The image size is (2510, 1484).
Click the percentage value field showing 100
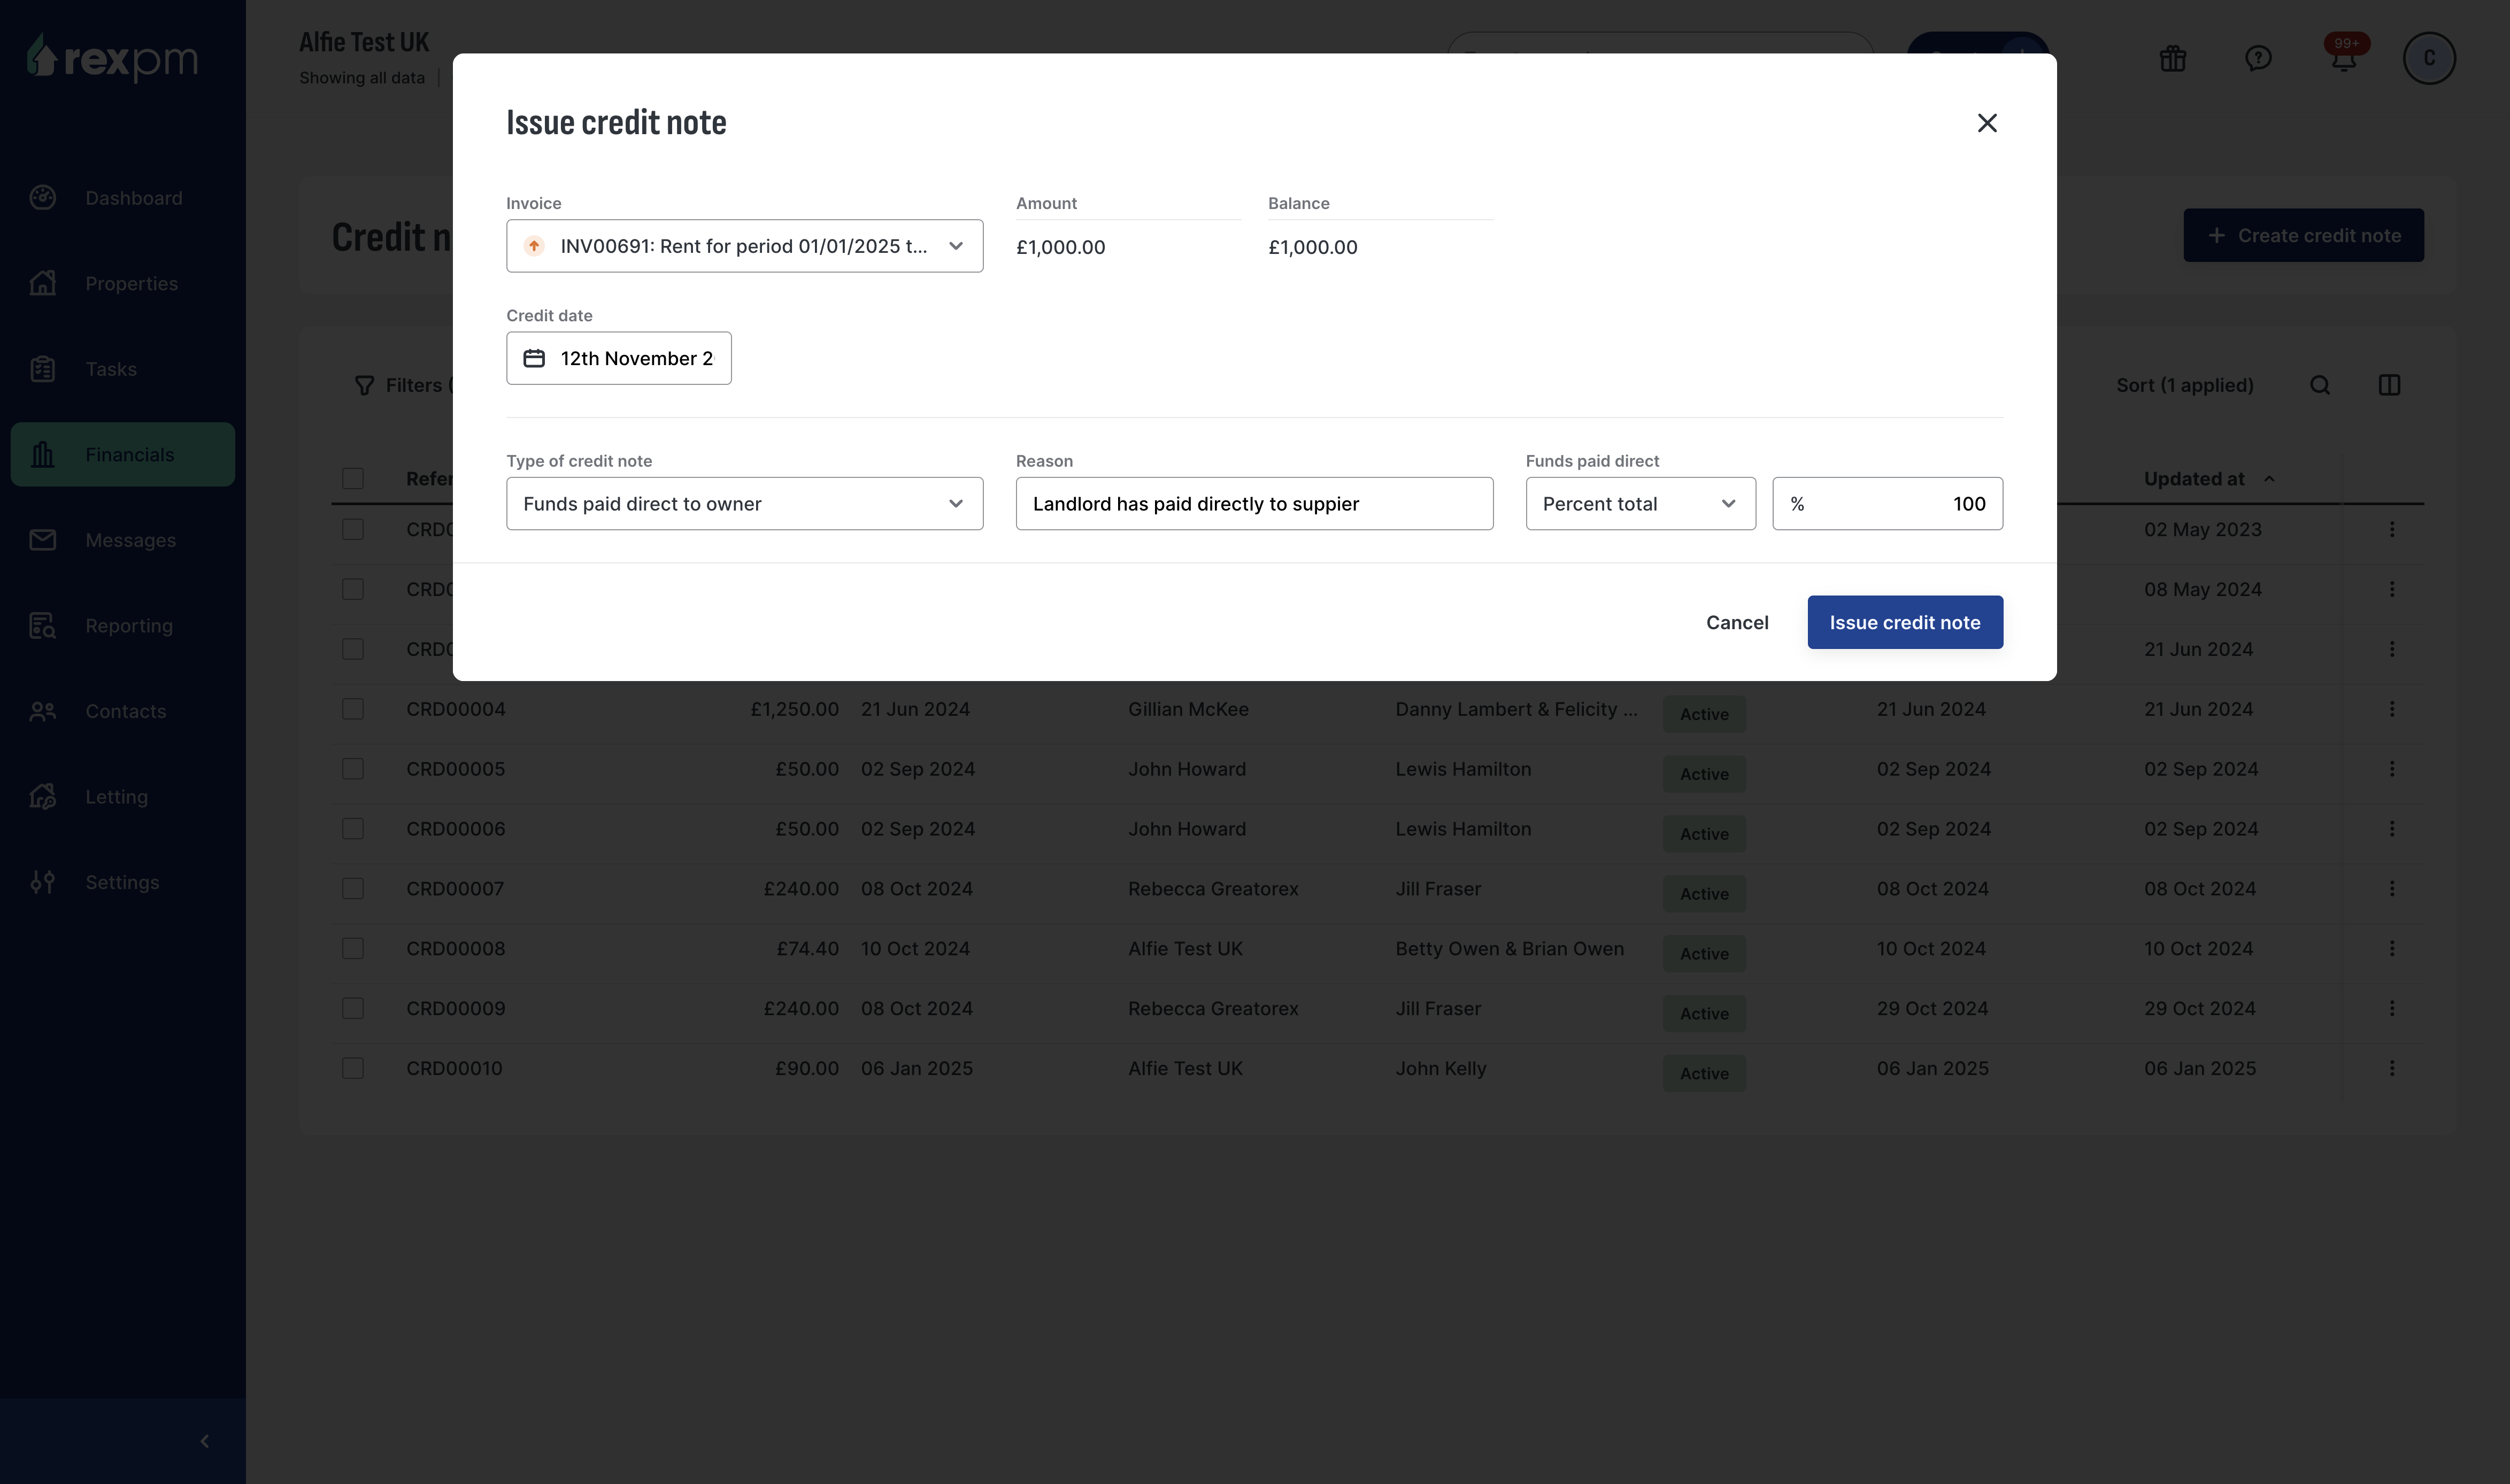pyautogui.click(x=1887, y=504)
